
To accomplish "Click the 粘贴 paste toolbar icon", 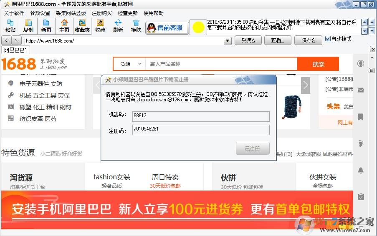I will click(10, 26).
